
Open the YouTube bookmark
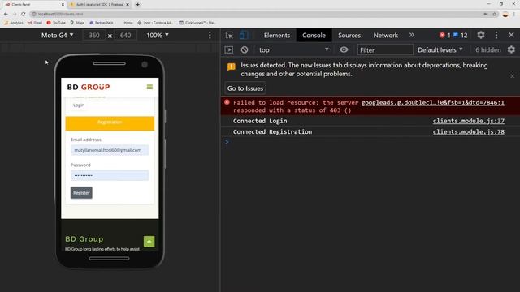point(56,23)
